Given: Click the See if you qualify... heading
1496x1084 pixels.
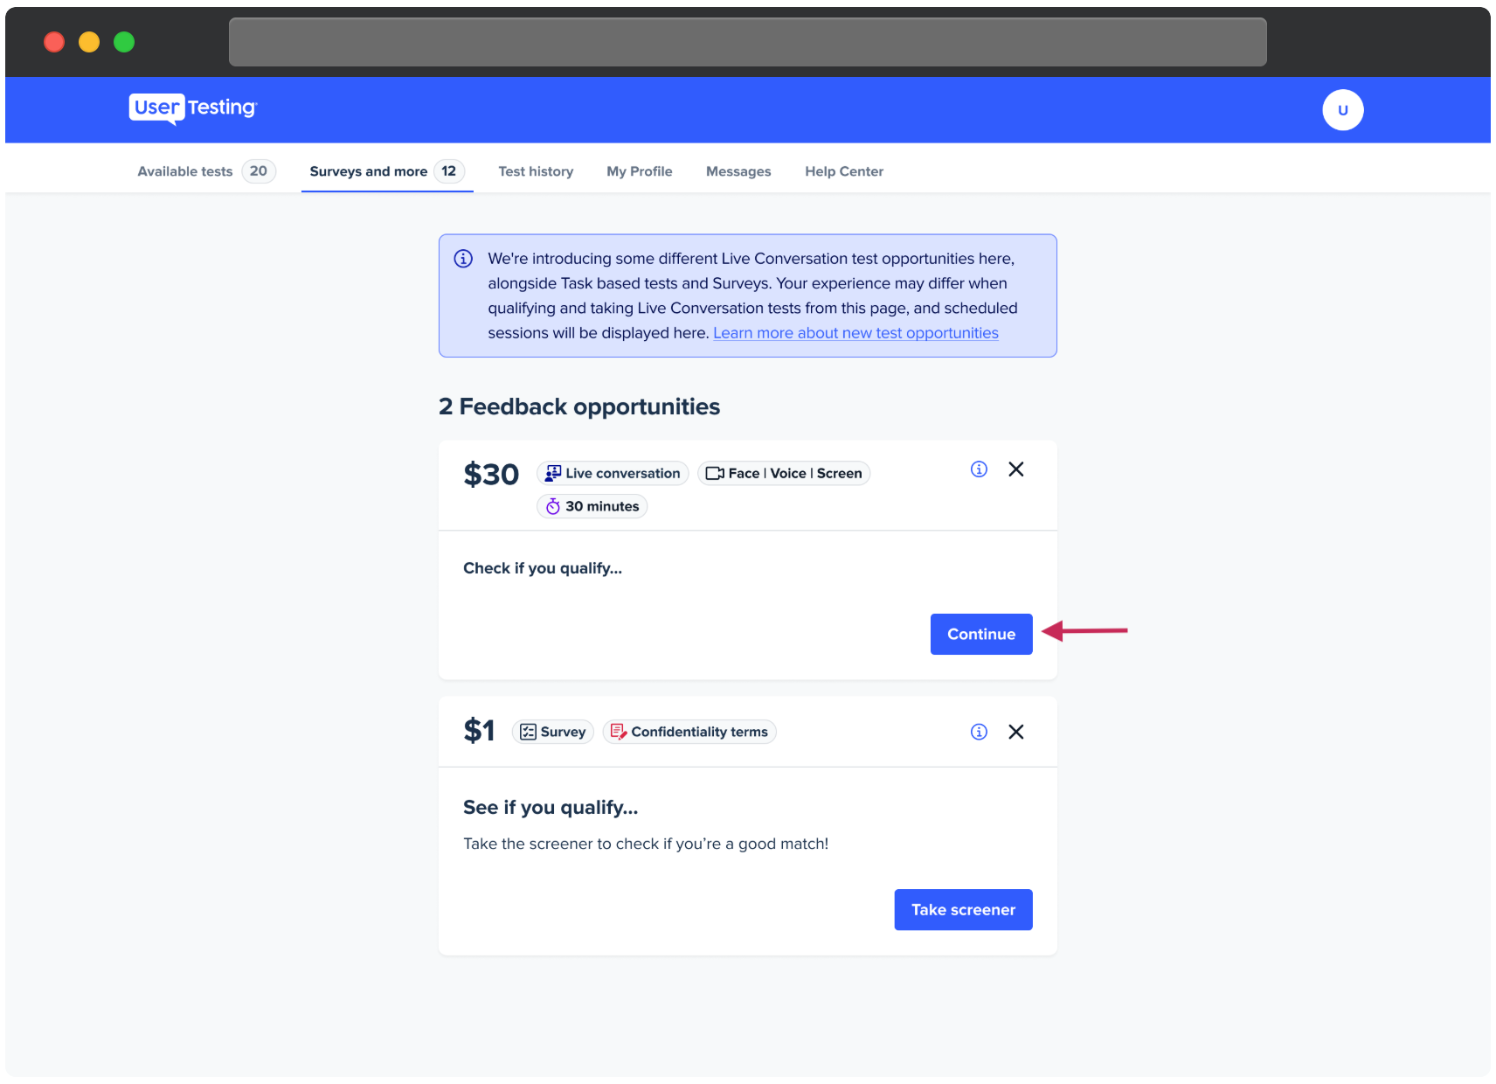Looking at the screenshot, I should [551, 808].
